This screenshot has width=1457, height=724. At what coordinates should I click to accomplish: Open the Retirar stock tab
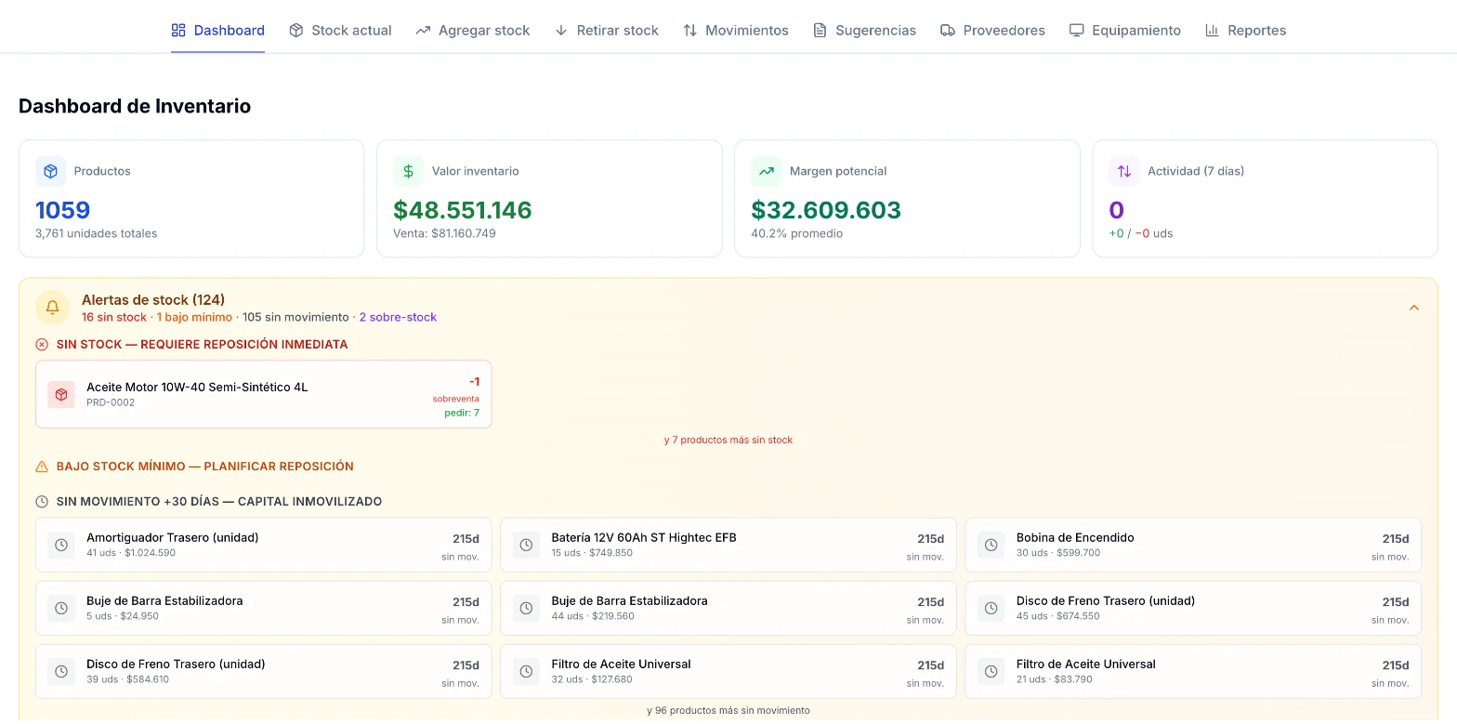(606, 30)
